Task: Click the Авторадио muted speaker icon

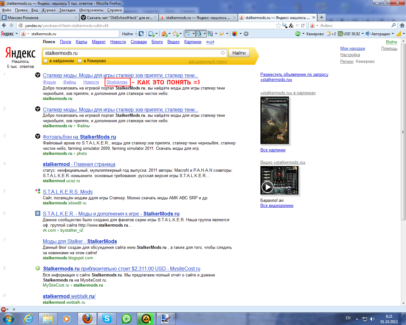Action: (368, 34)
